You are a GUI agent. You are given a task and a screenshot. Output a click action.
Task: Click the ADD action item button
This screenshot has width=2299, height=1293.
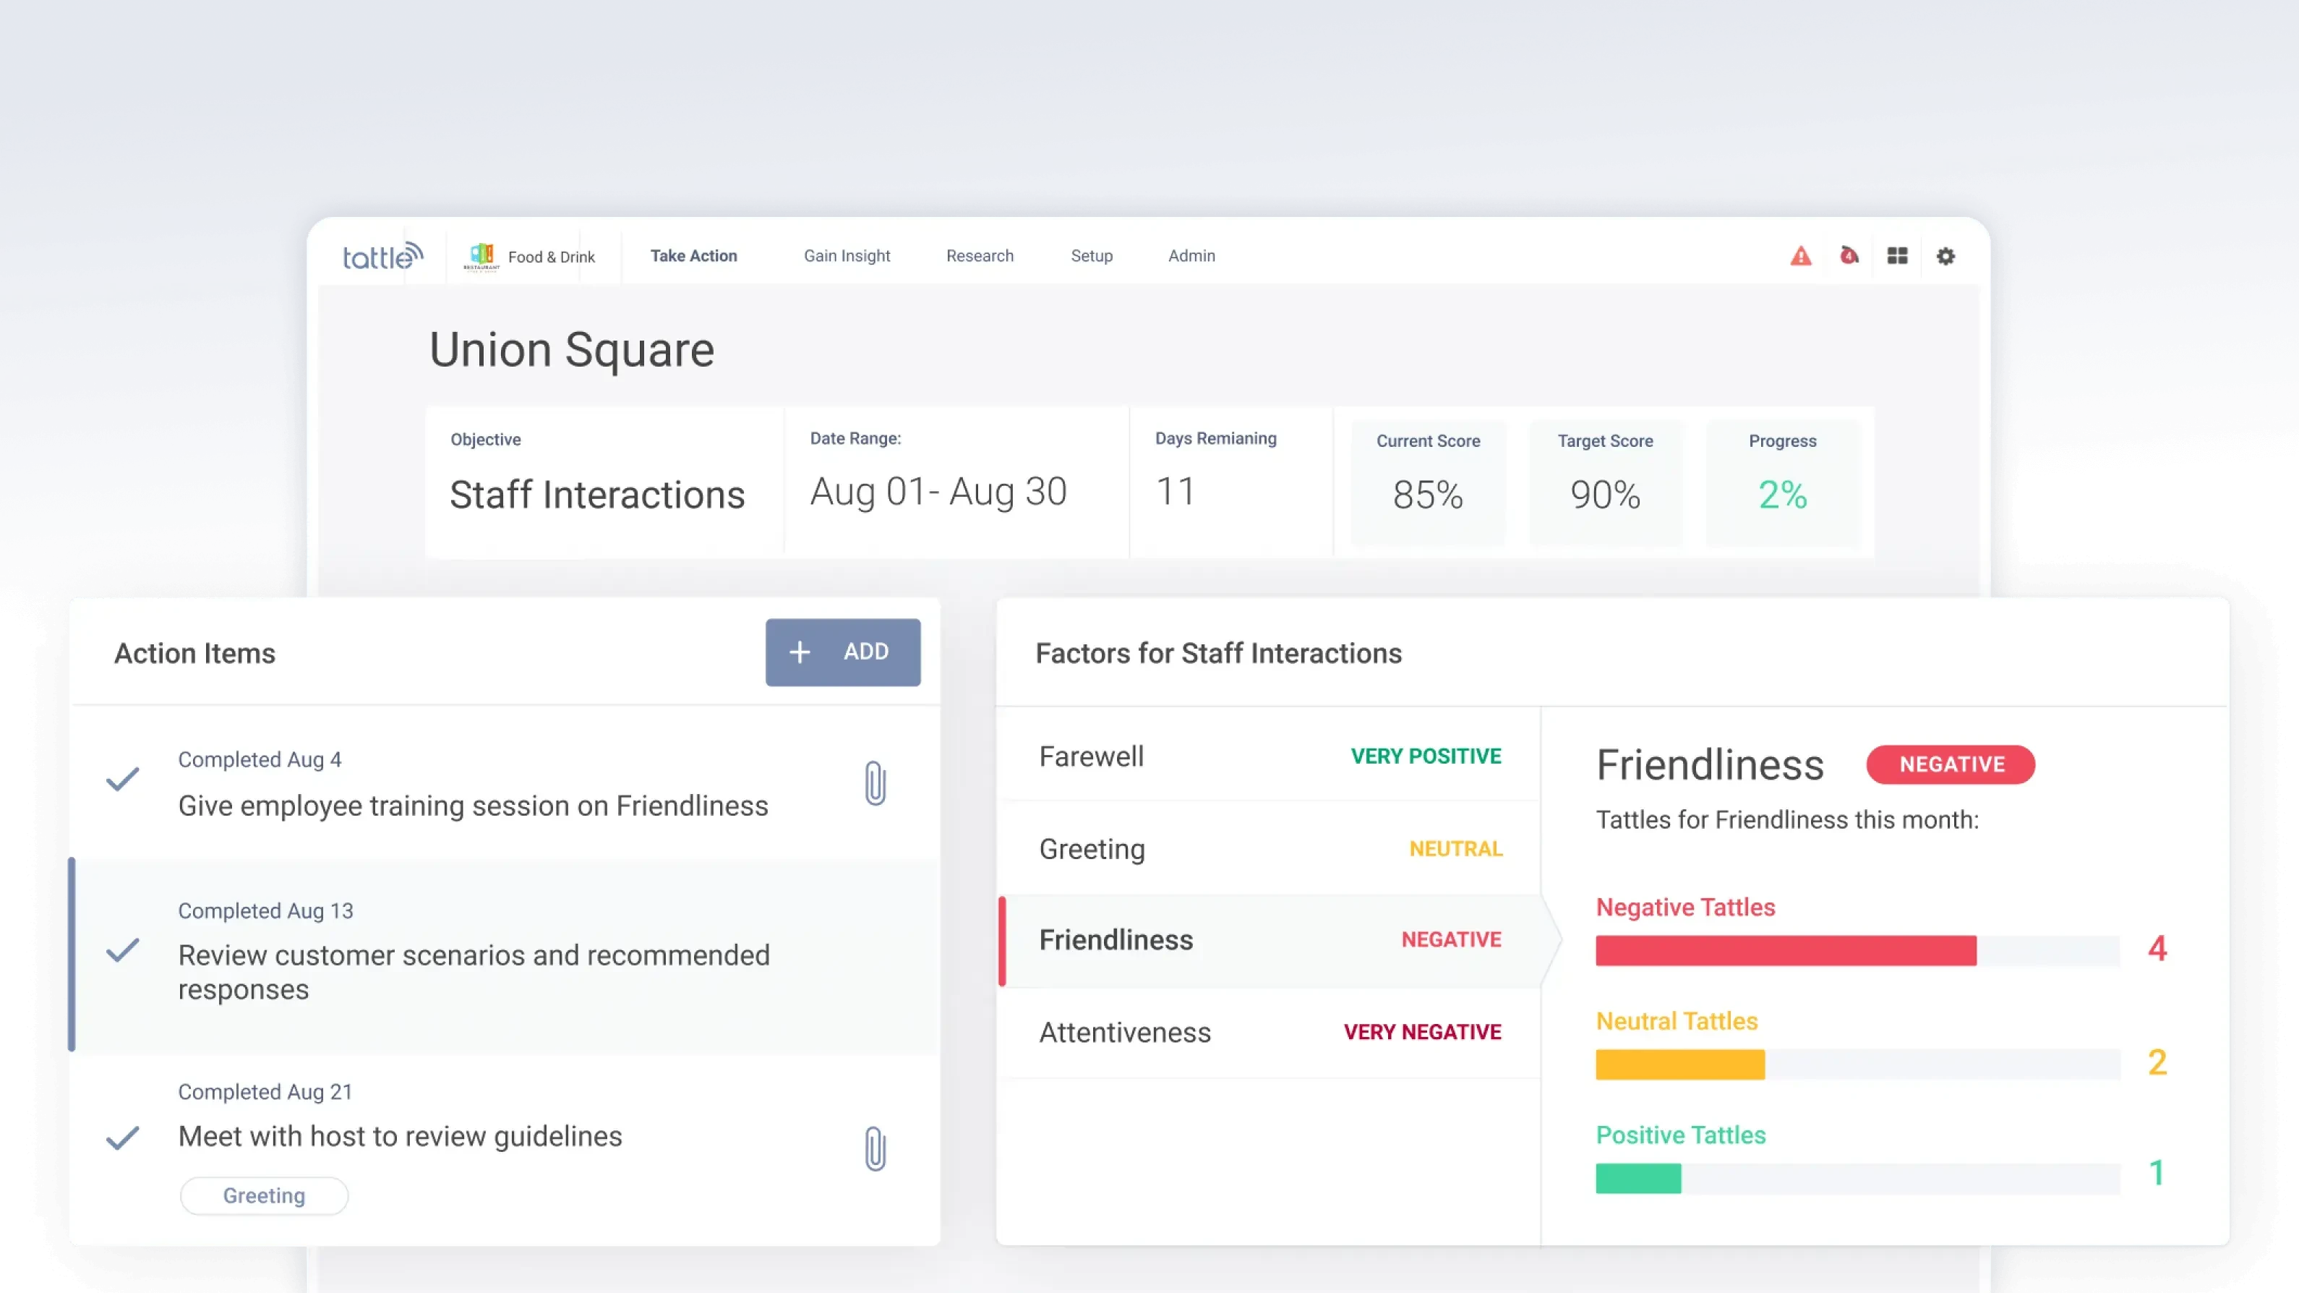coord(842,652)
